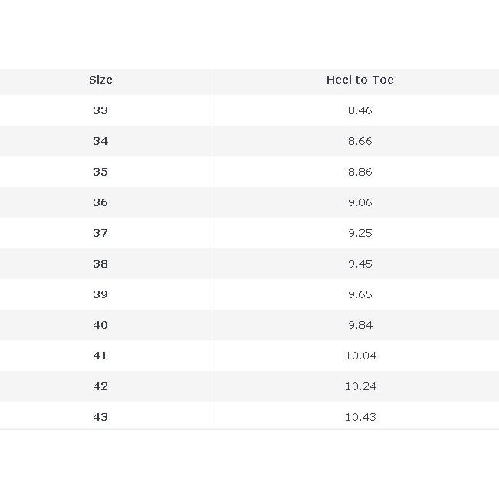Image resolution: width=499 pixels, height=499 pixels.
Task: Select the size 42 cell
Action: click(x=100, y=386)
